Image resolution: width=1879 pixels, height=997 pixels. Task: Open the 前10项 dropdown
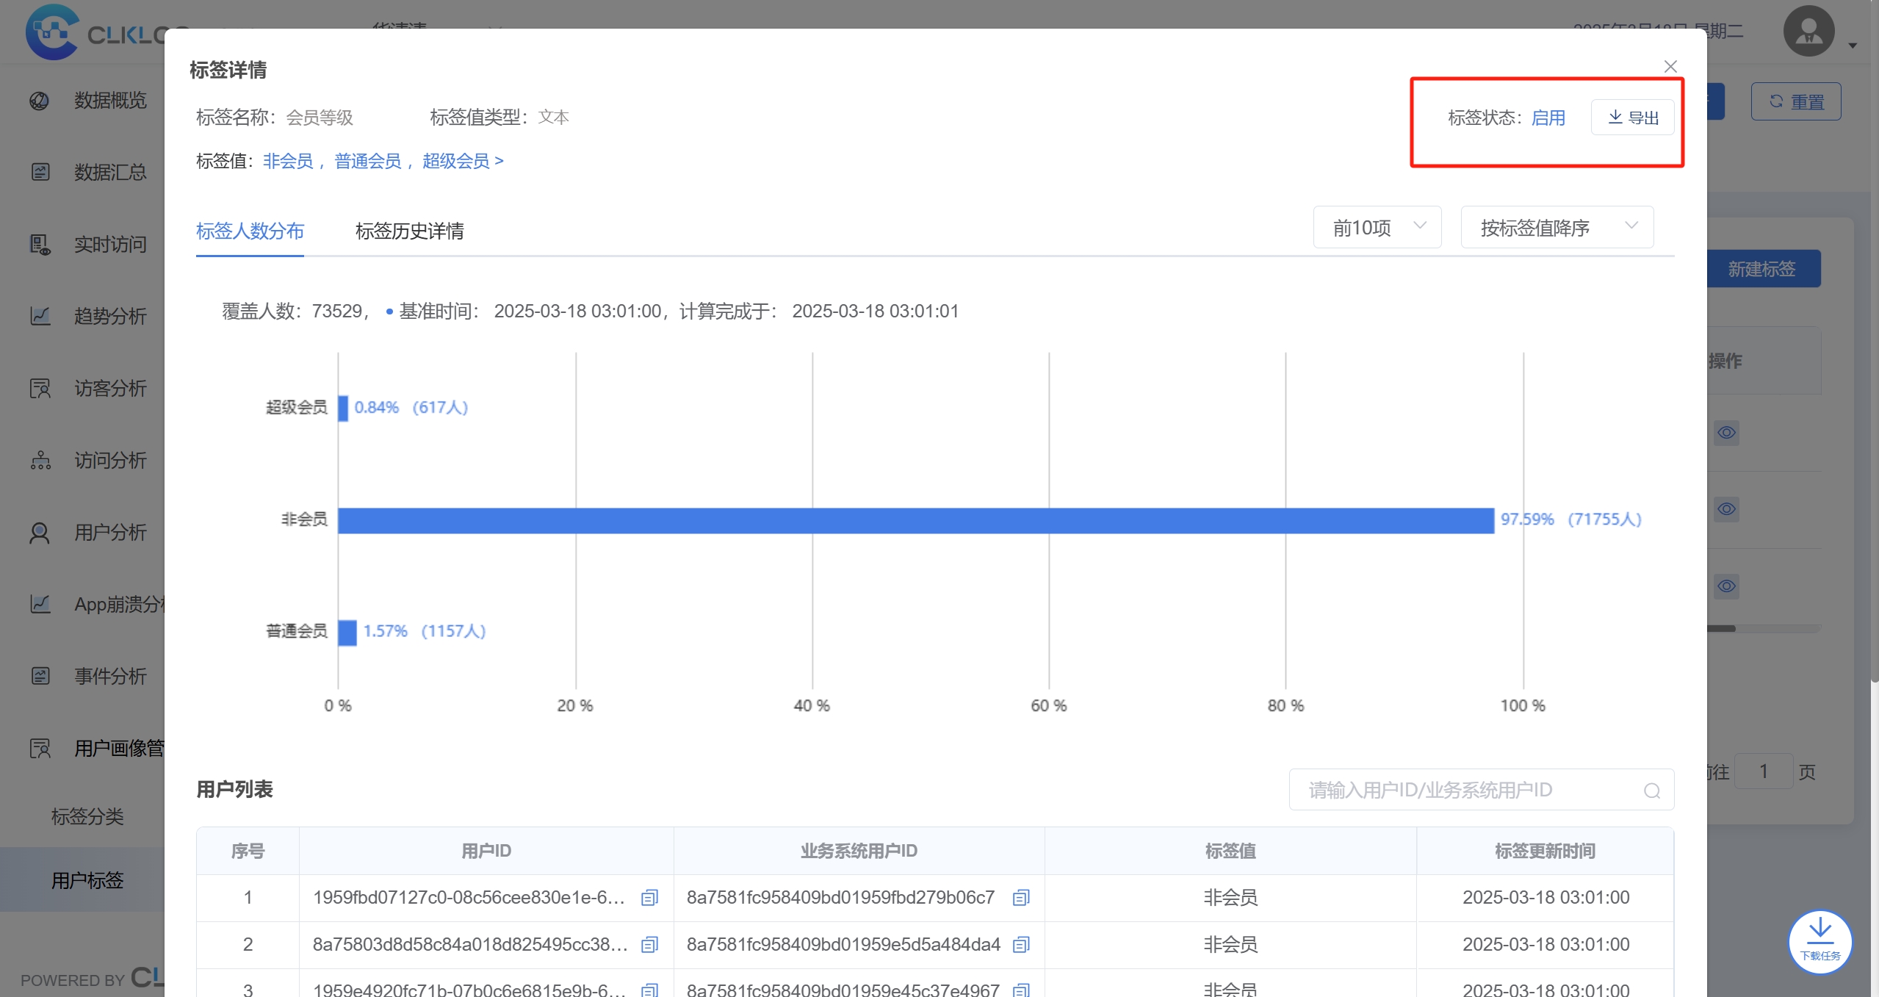[1377, 228]
